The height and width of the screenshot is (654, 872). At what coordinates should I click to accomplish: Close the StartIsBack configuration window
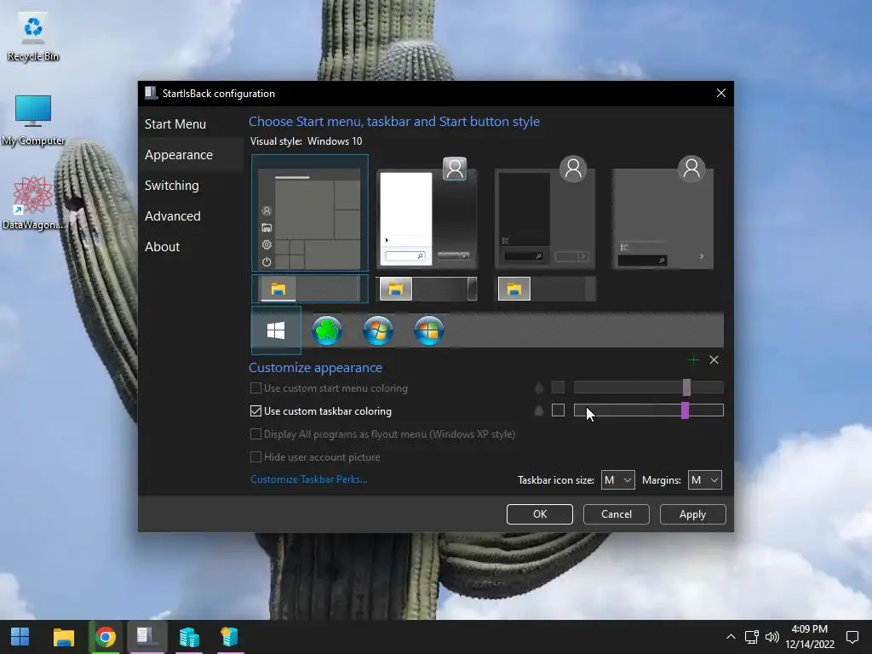tap(720, 93)
